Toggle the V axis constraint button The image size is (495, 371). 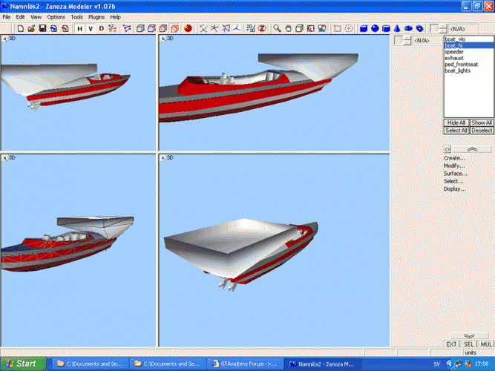pyautogui.click(x=91, y=29)
